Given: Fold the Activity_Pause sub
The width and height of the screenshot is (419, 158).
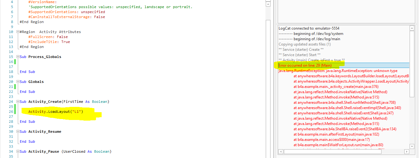Looking at the screenshot, I should pos(18,151).
